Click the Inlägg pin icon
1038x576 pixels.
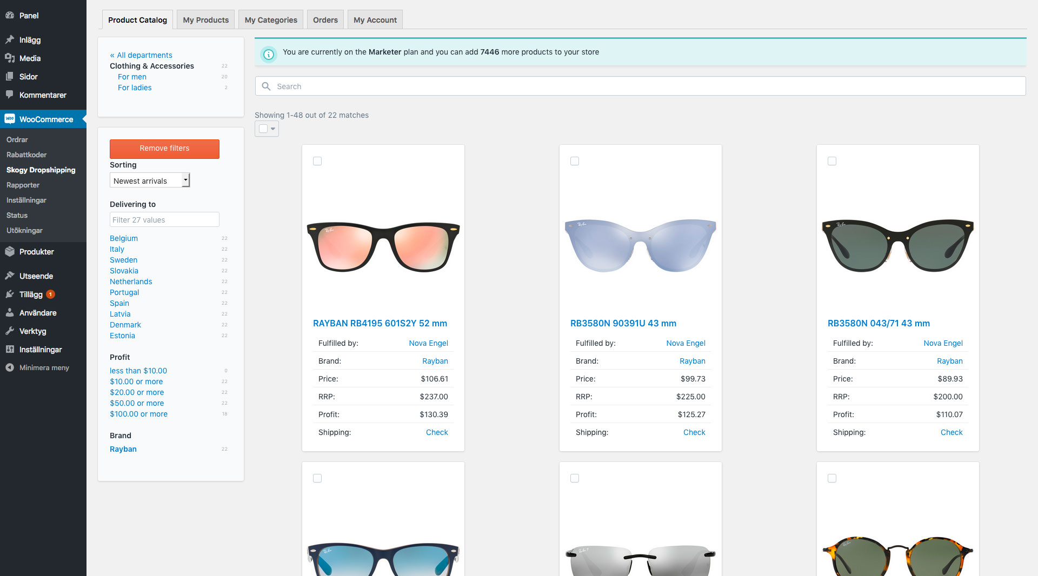(x=10, y=39)
